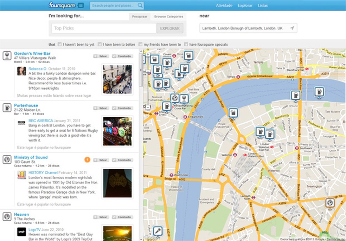Viewport: 346px width, 241px height.
Task: Click the wine glass icon beside Gordon's Wine Bar
Action: (7, 56)
